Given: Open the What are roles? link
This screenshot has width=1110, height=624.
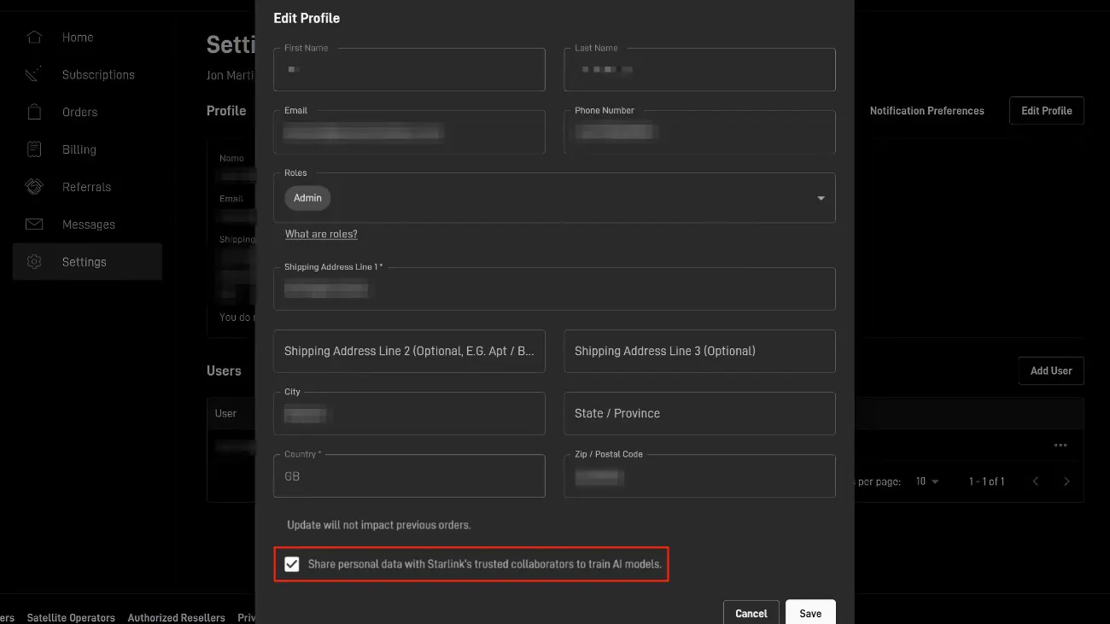Looking at the screenshot, I should pos(321,234).
